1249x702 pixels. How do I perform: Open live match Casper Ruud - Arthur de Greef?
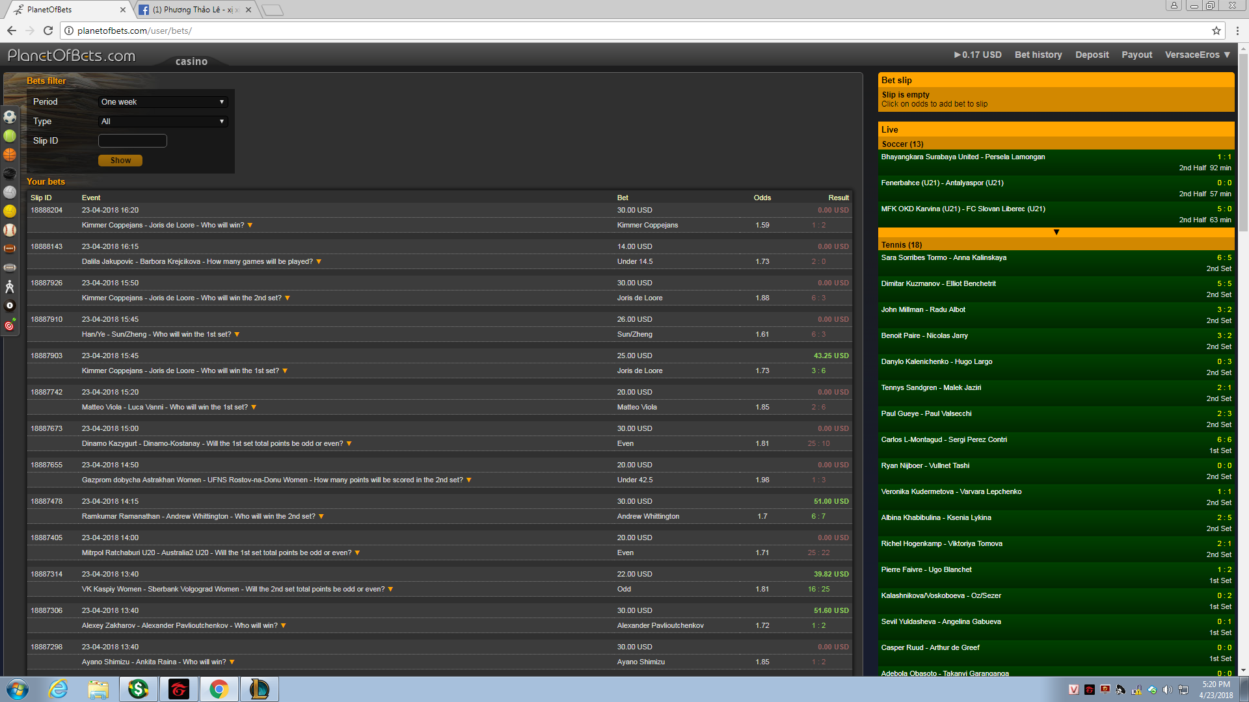[x=1056, y=653]
